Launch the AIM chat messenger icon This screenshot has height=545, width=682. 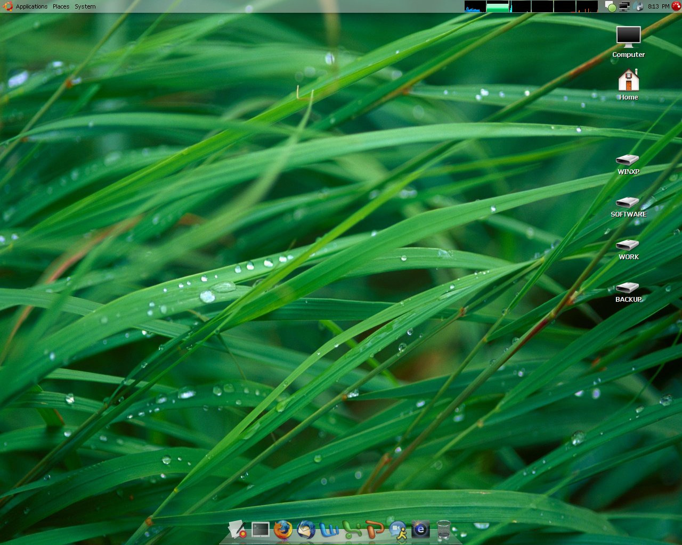tap(398, 530)
